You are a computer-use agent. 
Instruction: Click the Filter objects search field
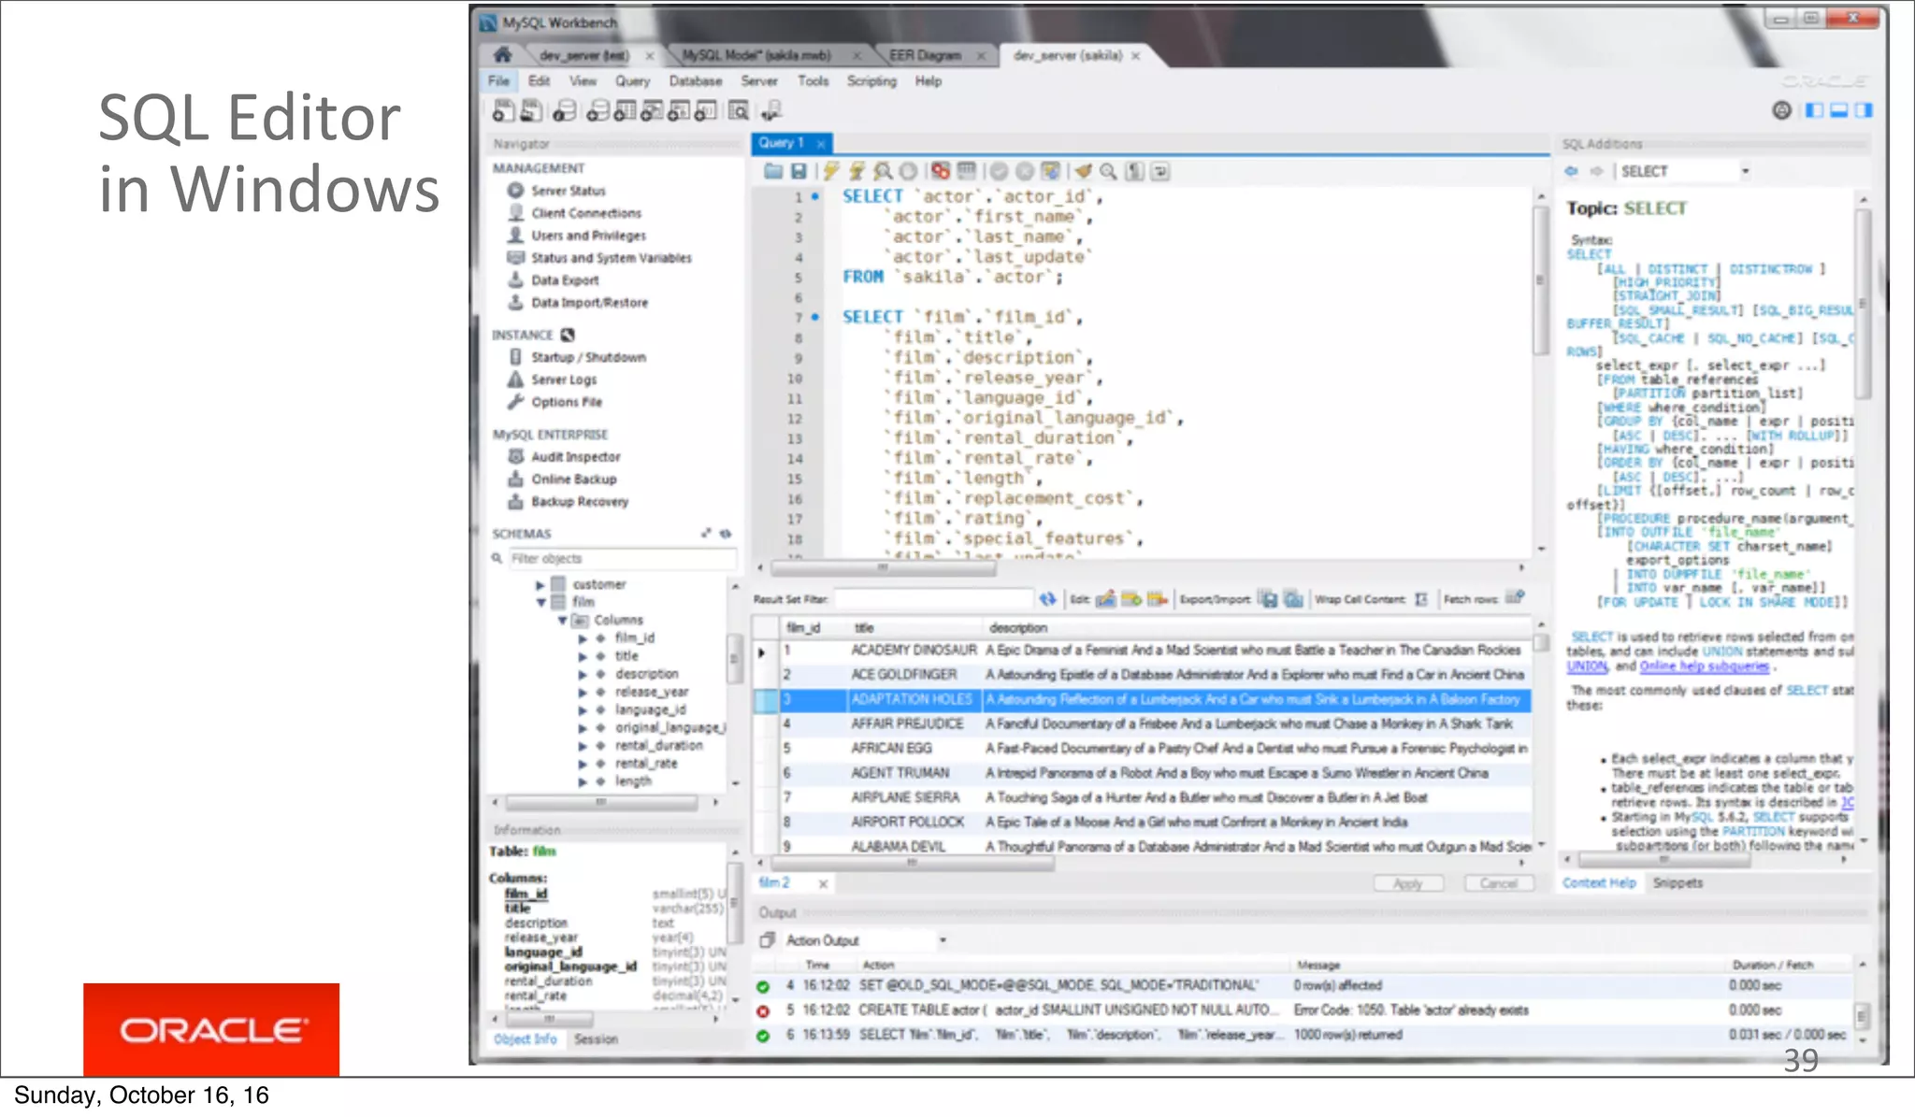(x=622, y=558)
